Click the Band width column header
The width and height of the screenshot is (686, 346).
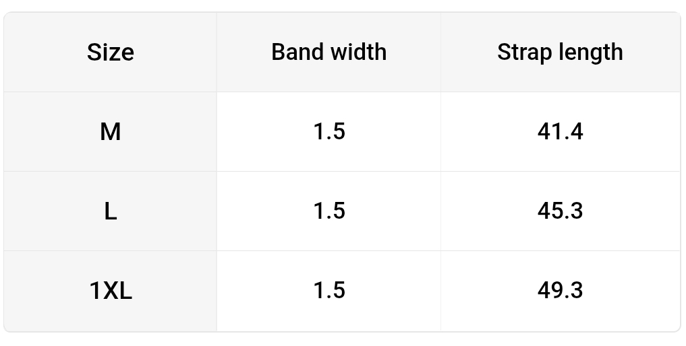coord(329,53)
